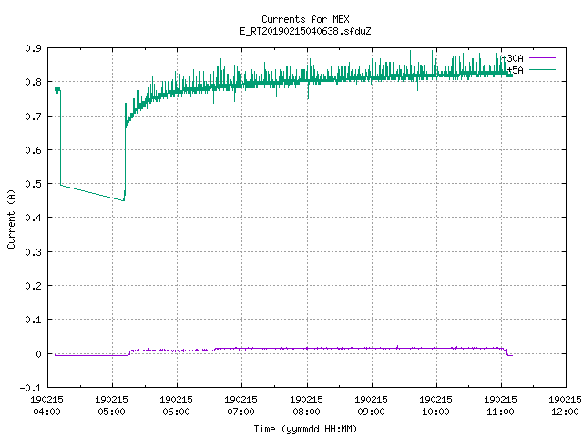Image resolution: width=583 pixels, height=437 pixels.
Task: Click the 0.7 y-axis tick label
Action: point(33,117)
